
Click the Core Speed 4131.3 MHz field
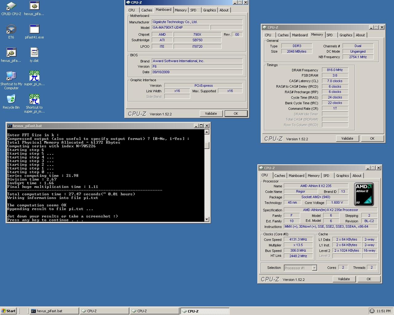coord(298,239)
